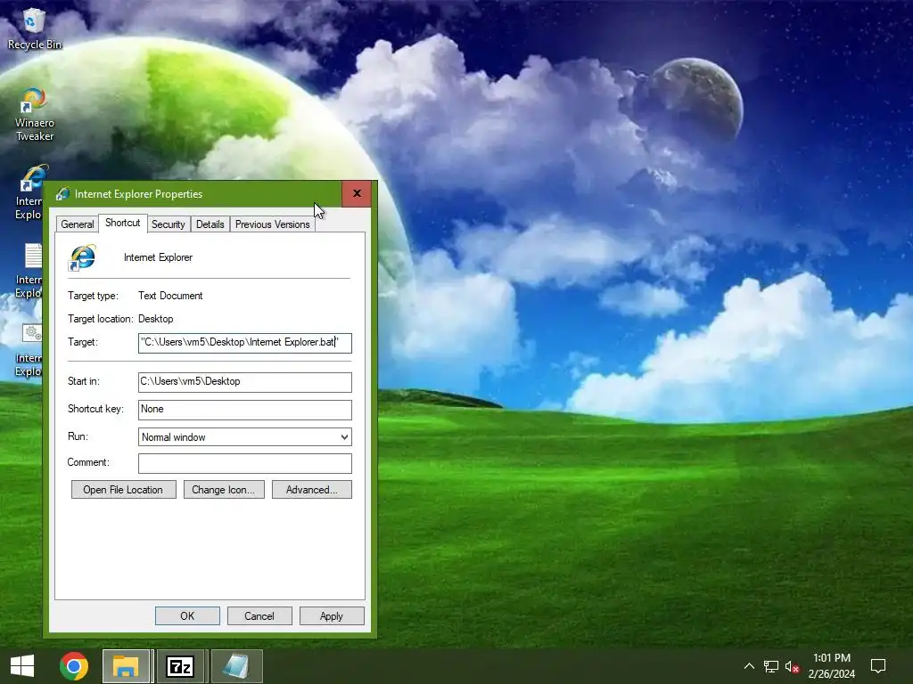Select the Internet Explorer text document icon
The height and width of the screenshot is (684, 913).
click(x=30, y=271)
